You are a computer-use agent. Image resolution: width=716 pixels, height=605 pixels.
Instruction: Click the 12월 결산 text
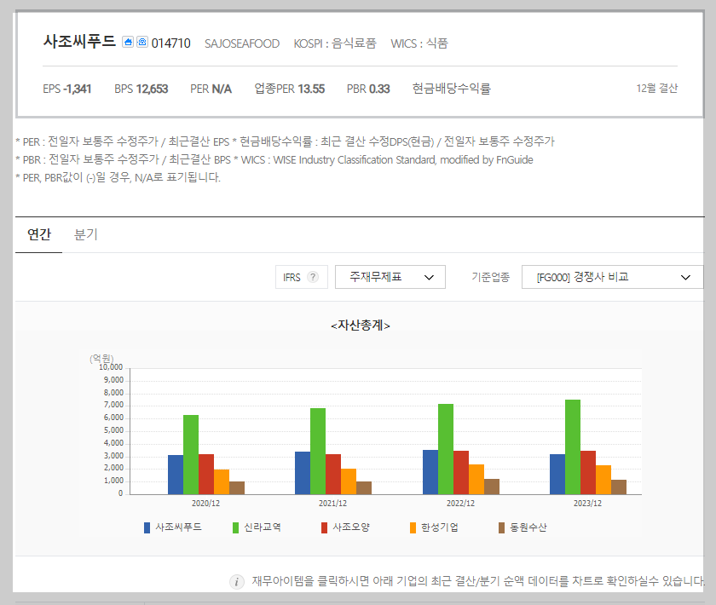pyautogui.click(x=657, y=88)
